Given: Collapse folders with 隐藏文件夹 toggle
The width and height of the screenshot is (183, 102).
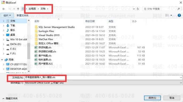Looking at the screenshot, I should [10, 99].
